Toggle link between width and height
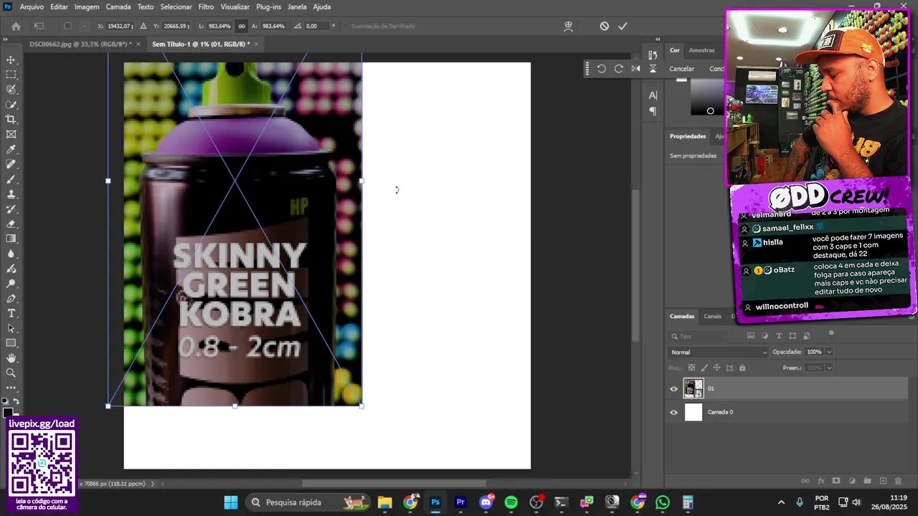 (x=242, y=26)
